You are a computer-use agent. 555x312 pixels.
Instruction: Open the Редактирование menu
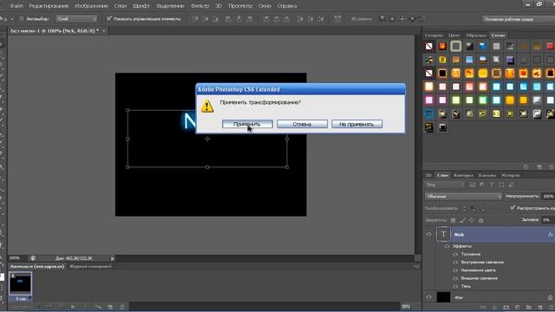tap(49, 6)
